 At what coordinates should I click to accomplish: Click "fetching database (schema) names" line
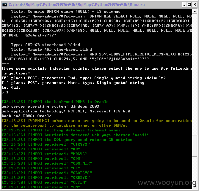pos(61,130)
